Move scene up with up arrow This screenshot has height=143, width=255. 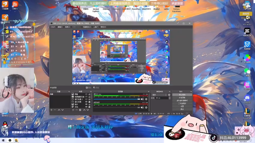point(59,110)
